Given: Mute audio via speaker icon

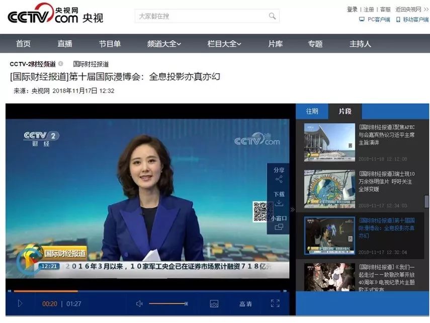Looking at the screenshot, I should click(x=139, y=303).
